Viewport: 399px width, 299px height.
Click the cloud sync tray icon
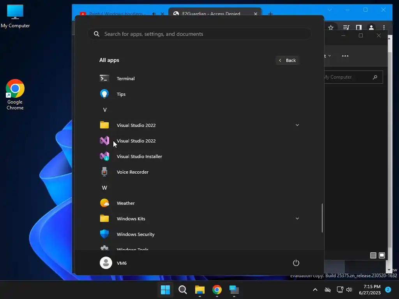[328, 290]
